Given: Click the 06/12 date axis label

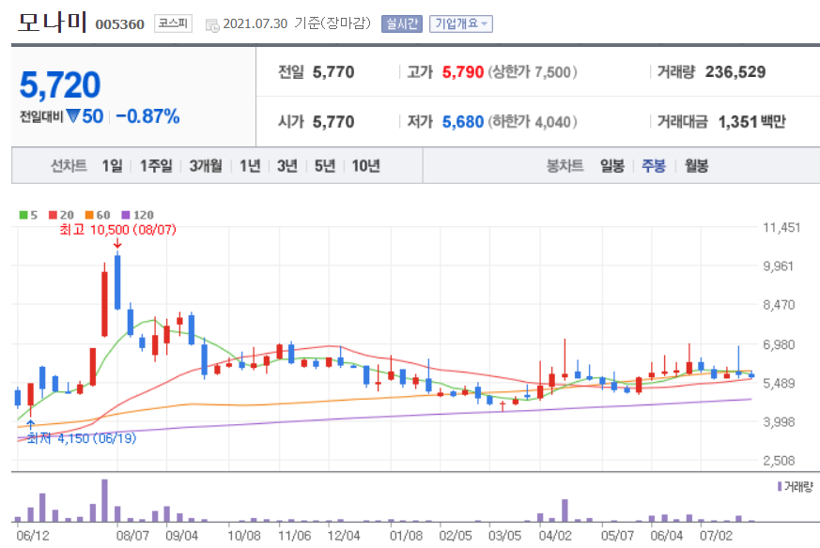Looking at the screenshot, I should pos(33,536).
